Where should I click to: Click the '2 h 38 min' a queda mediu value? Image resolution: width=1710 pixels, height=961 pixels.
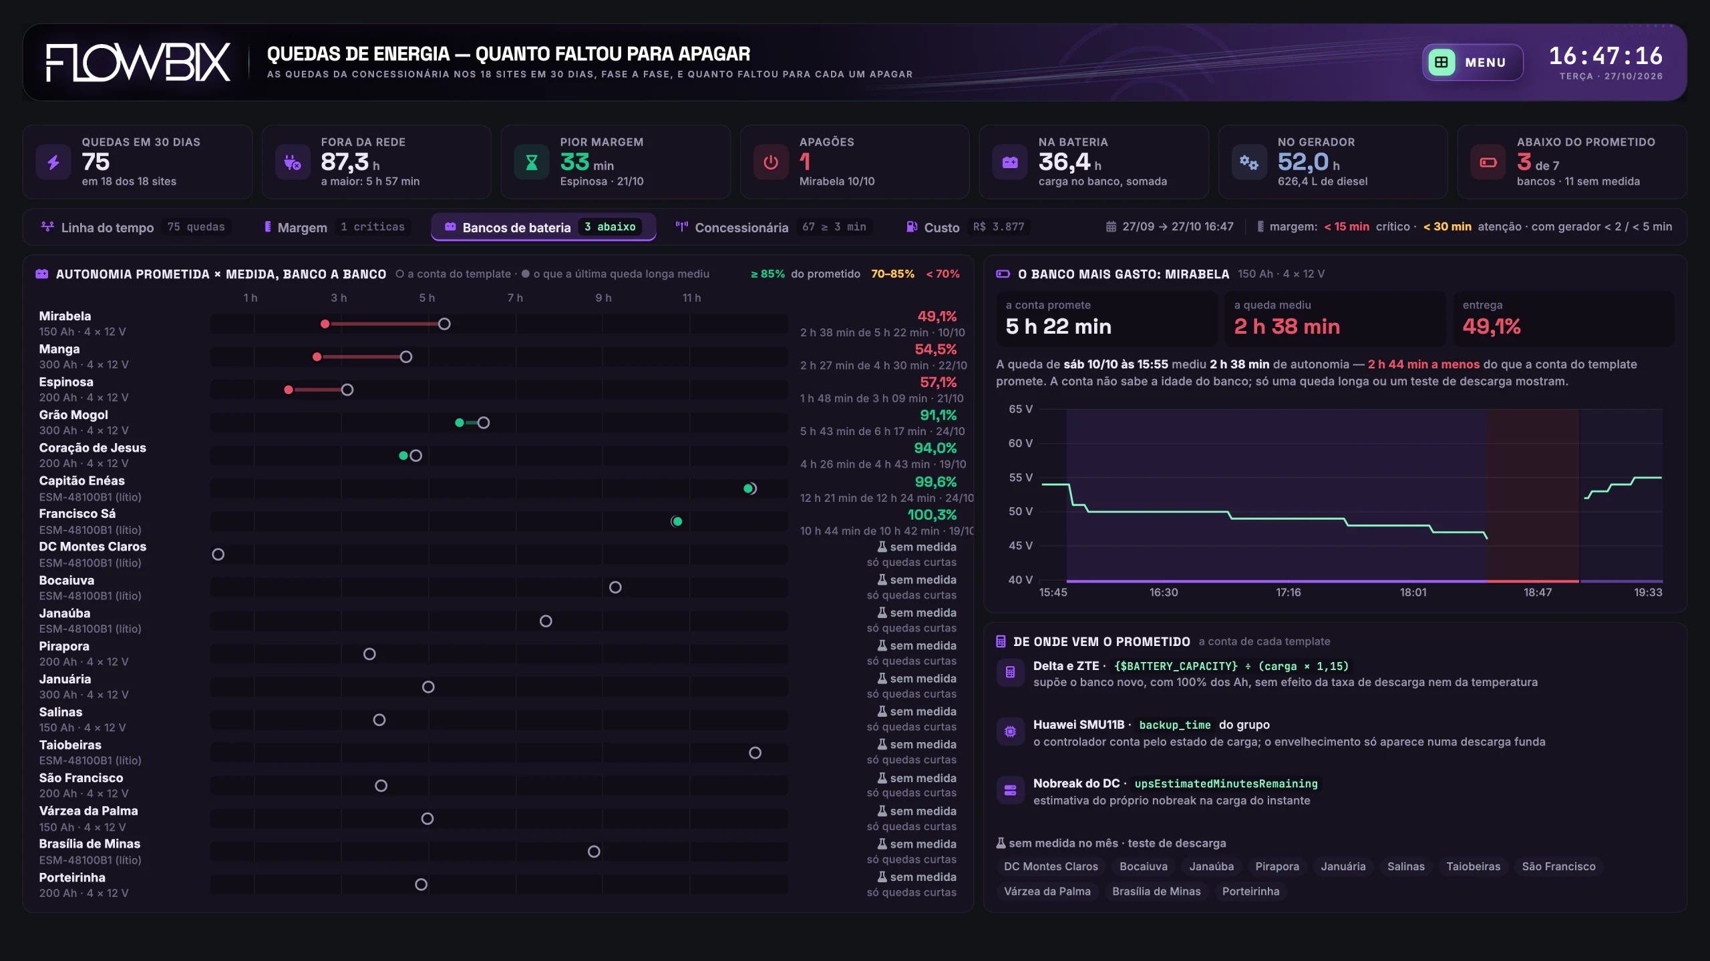click(1287, 326)
